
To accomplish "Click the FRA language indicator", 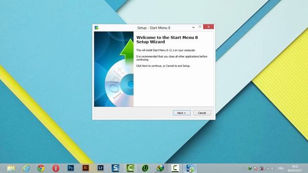I will [x=281, y=168].
